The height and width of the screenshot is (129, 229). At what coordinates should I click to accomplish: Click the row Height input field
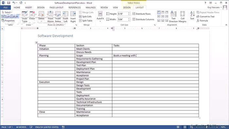point(123,14)
